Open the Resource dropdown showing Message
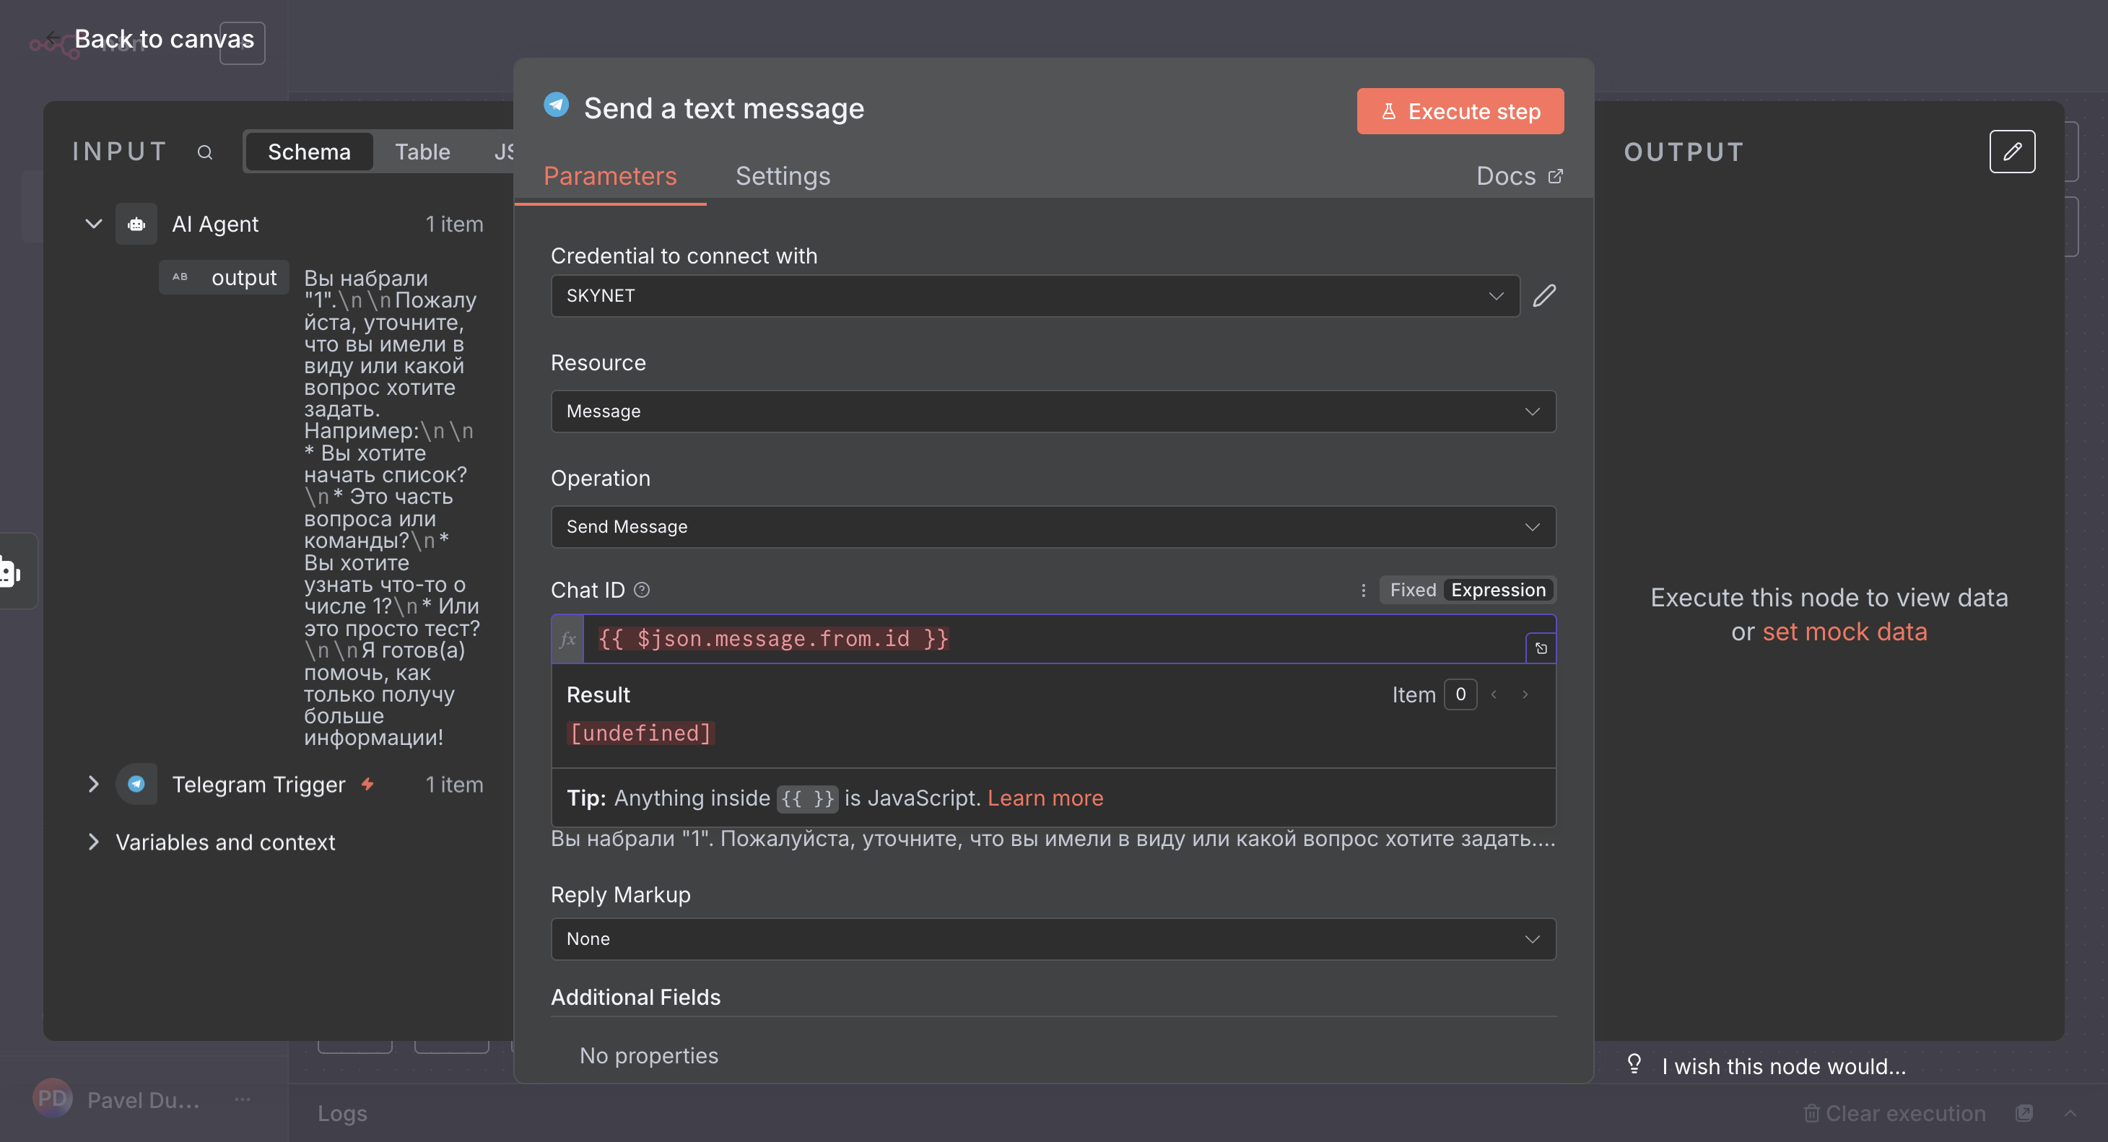2108x1142 pixels. (1053, 411)
